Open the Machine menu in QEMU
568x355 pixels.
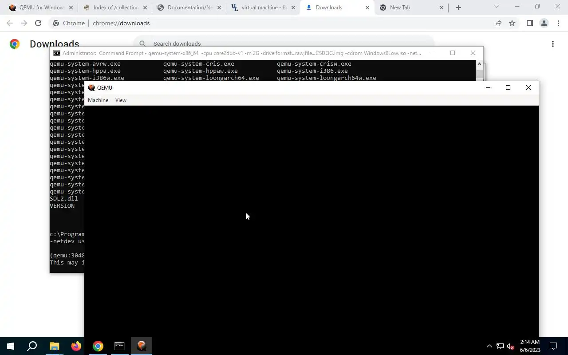(98, 100)
